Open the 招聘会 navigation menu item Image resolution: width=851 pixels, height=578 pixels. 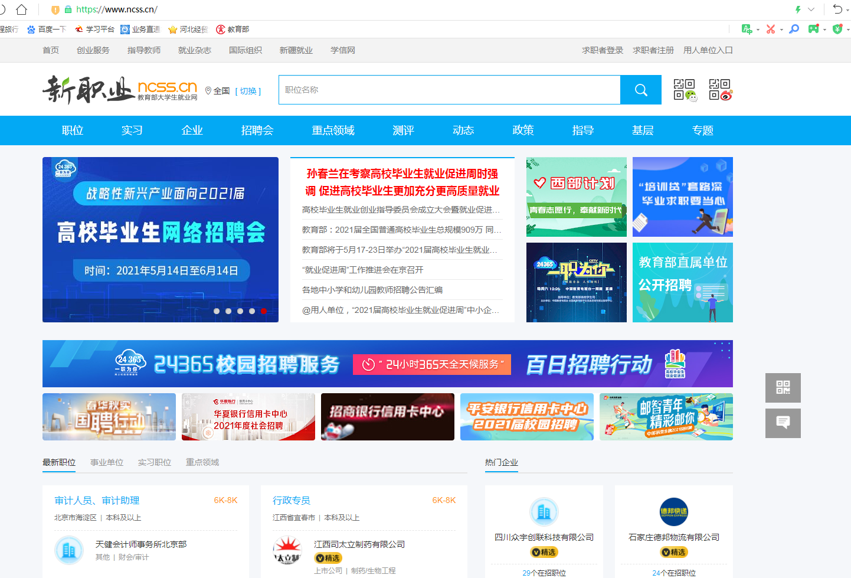point(257,130)
